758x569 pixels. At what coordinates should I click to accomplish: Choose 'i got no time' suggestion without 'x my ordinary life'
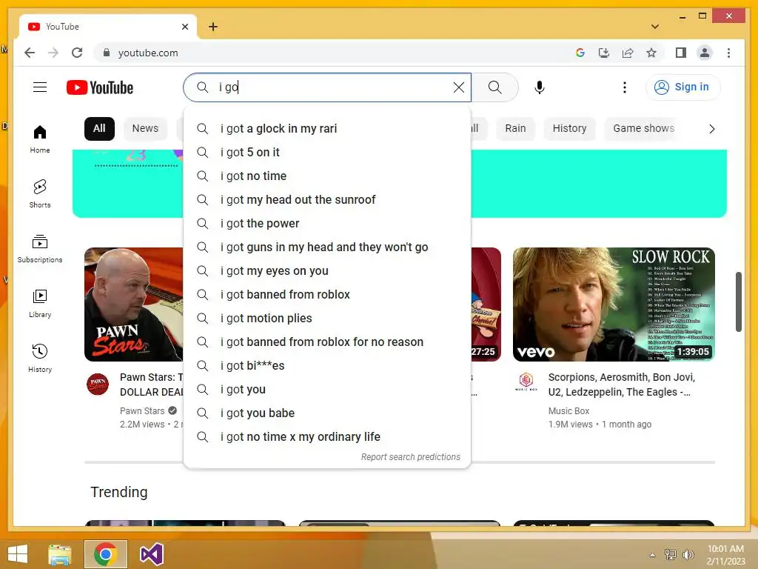(x=327, y=176)
